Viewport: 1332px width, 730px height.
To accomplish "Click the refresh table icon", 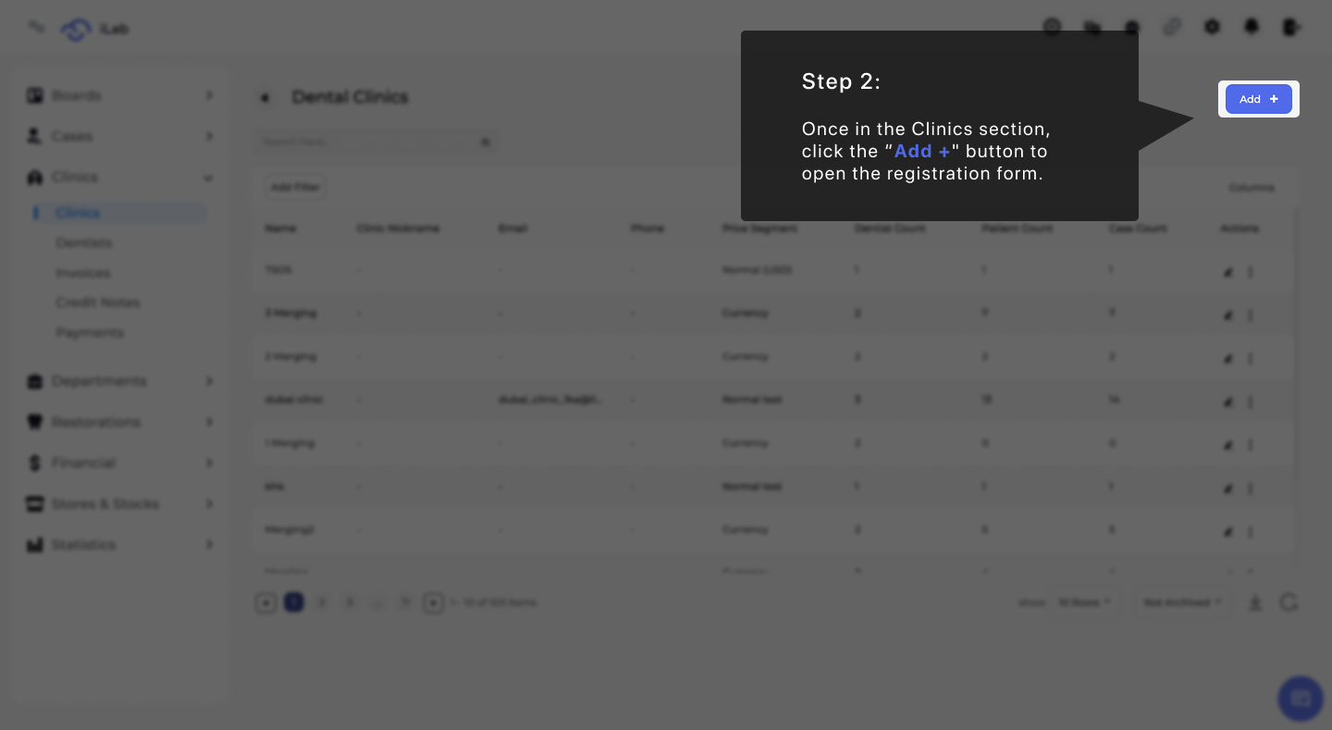I will [1289, 602].
